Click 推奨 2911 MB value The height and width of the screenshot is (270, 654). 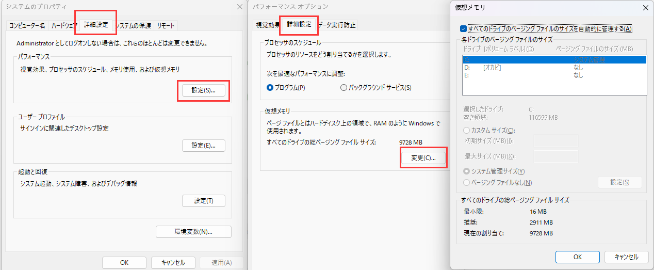tap(541, 223)
